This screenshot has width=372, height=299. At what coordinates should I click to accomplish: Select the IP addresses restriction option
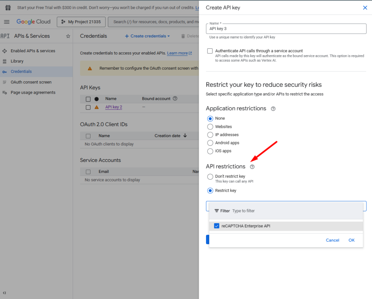(210, 135)
